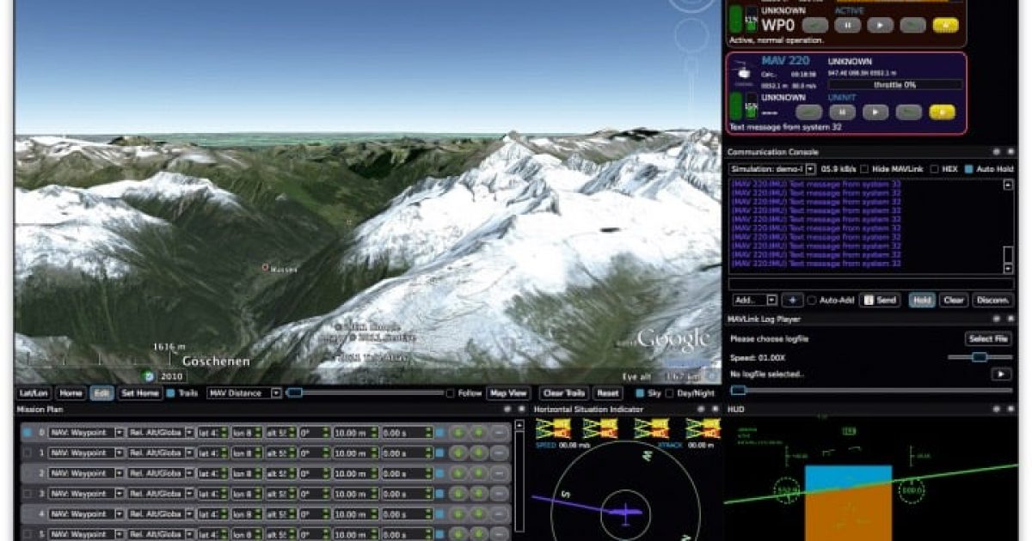
Task: Click the Reset button
Action: [607, 393]
